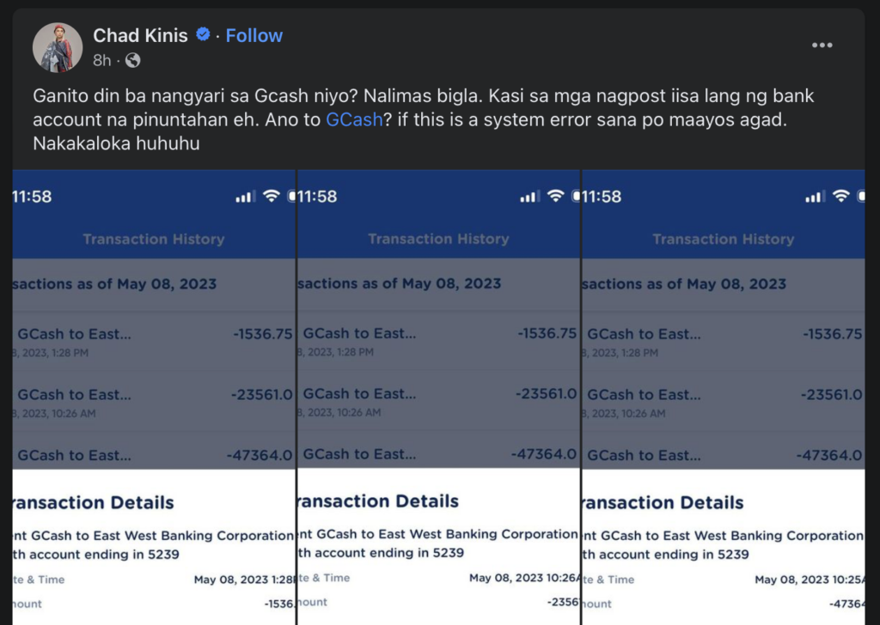The width and height of the screenshot is (880, 625).
Task: Click the Follow link next to Chad Kinis
Action: [x=254, y=35]
